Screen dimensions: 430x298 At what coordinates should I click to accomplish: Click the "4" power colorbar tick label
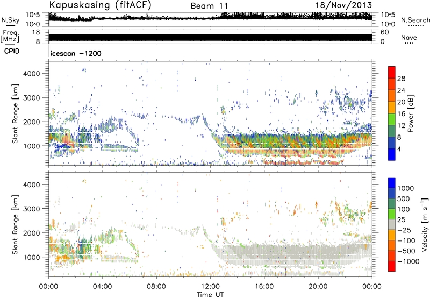click(x=399, y=149)
